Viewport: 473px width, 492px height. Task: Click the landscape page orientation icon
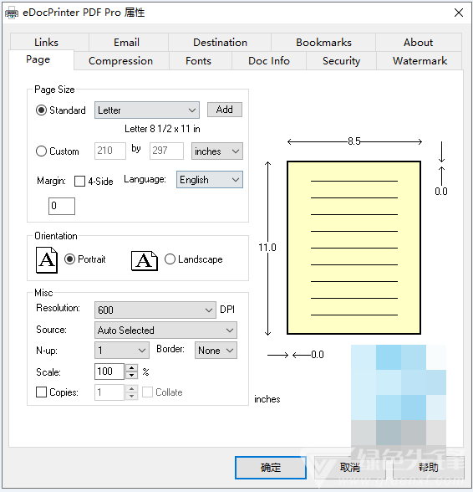point(145,260)
